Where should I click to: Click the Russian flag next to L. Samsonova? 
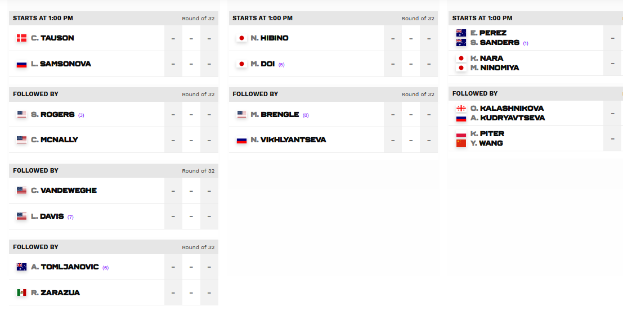(21, 64)
